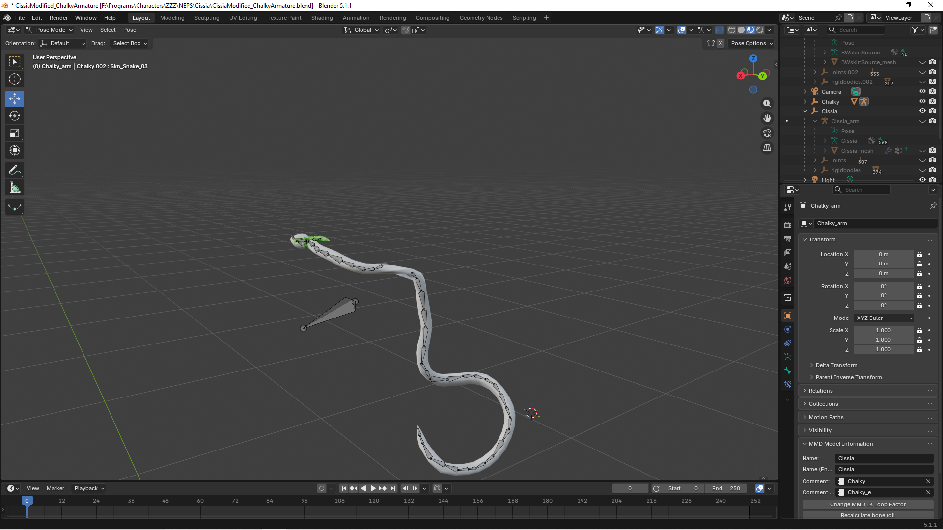Open the Render menu
The image size is (943, 530).
point(58,18)
